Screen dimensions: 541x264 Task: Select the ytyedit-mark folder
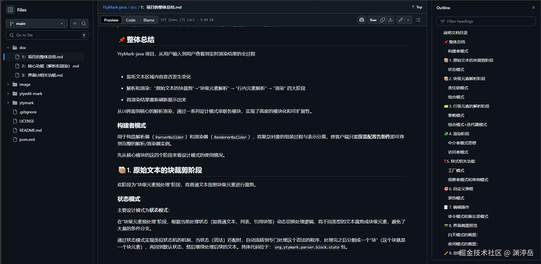click(31, 94)
